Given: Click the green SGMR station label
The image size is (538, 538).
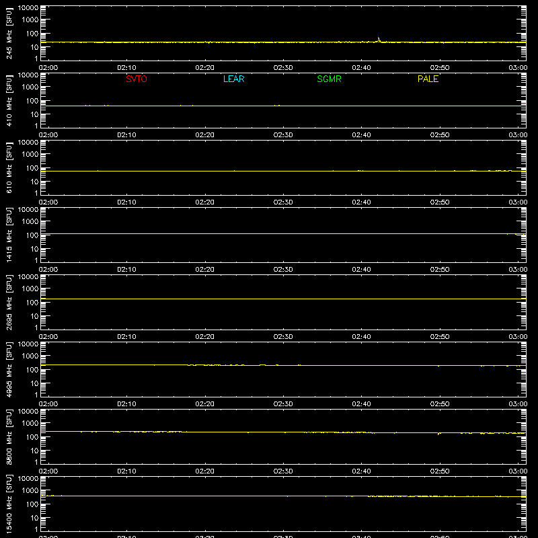Looking at the screenshot, I should click(x=329, y=79).
